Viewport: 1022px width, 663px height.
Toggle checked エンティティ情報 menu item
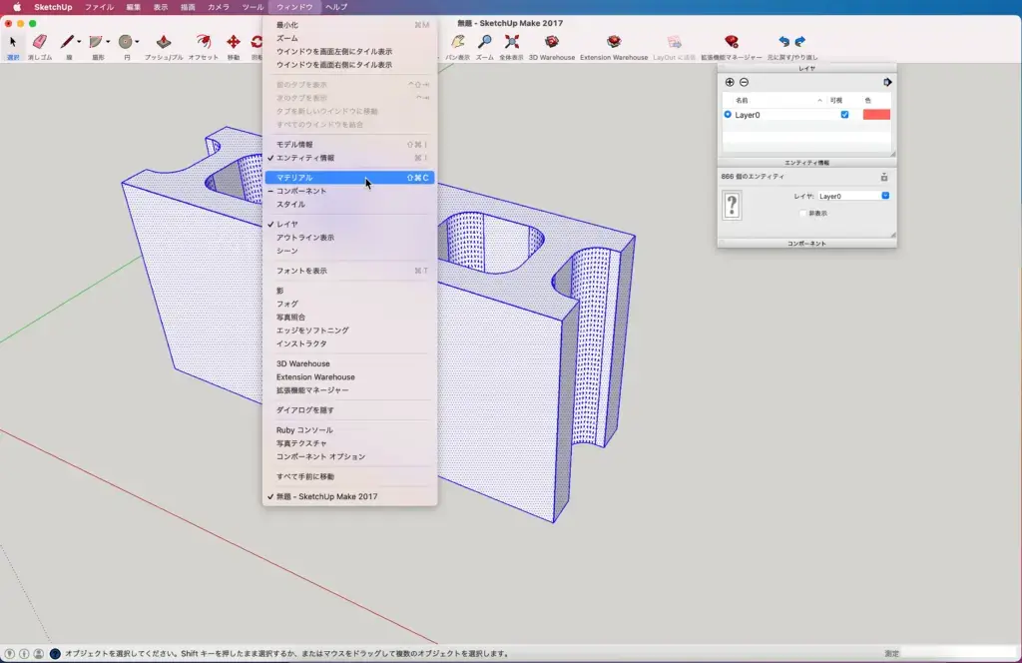pyautogui.click(x=349, y=158)
